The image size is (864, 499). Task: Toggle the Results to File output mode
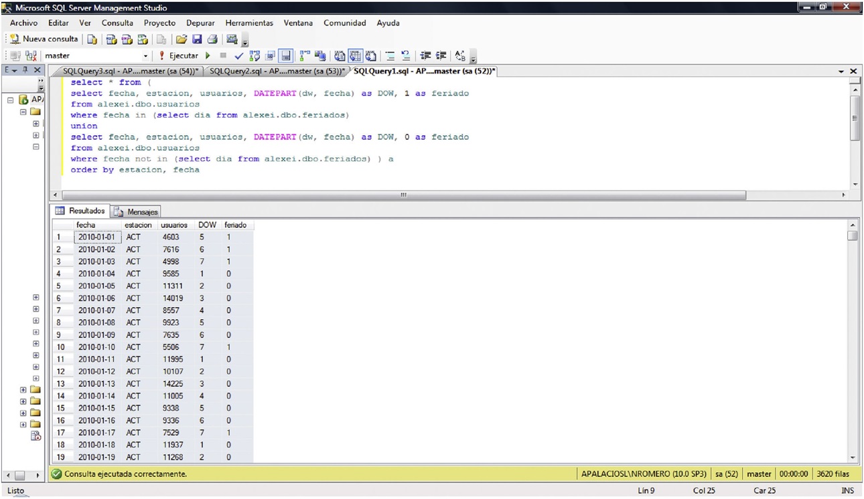coord(370,56)
